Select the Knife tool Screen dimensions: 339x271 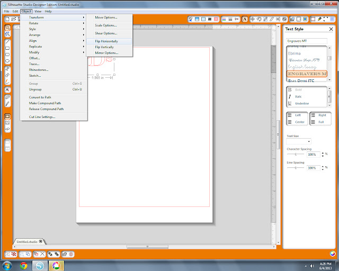7,104
